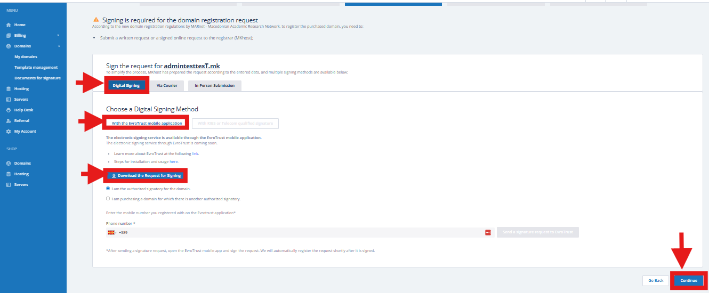Open the country flag code dropdown

[112, 233]
